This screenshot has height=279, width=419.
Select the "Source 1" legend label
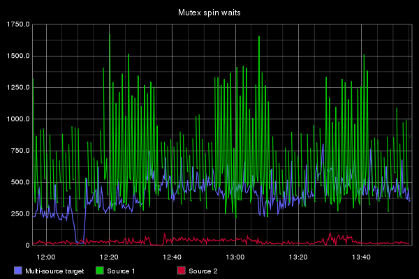pos(121,271)
